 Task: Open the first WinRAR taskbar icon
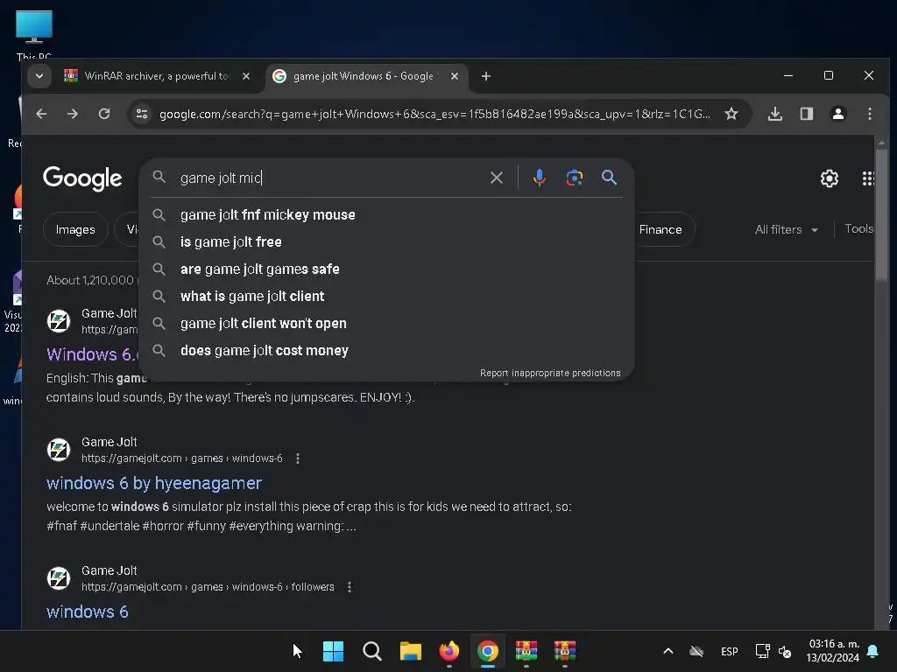point(526,651)
